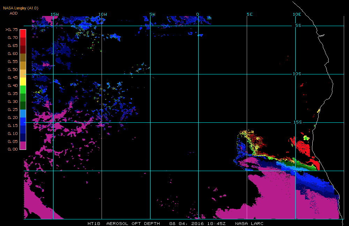The width and height of the screenshot is (349, 226).
Task: Click the "NASA LARC" footer credit
Action: point(249,224)
